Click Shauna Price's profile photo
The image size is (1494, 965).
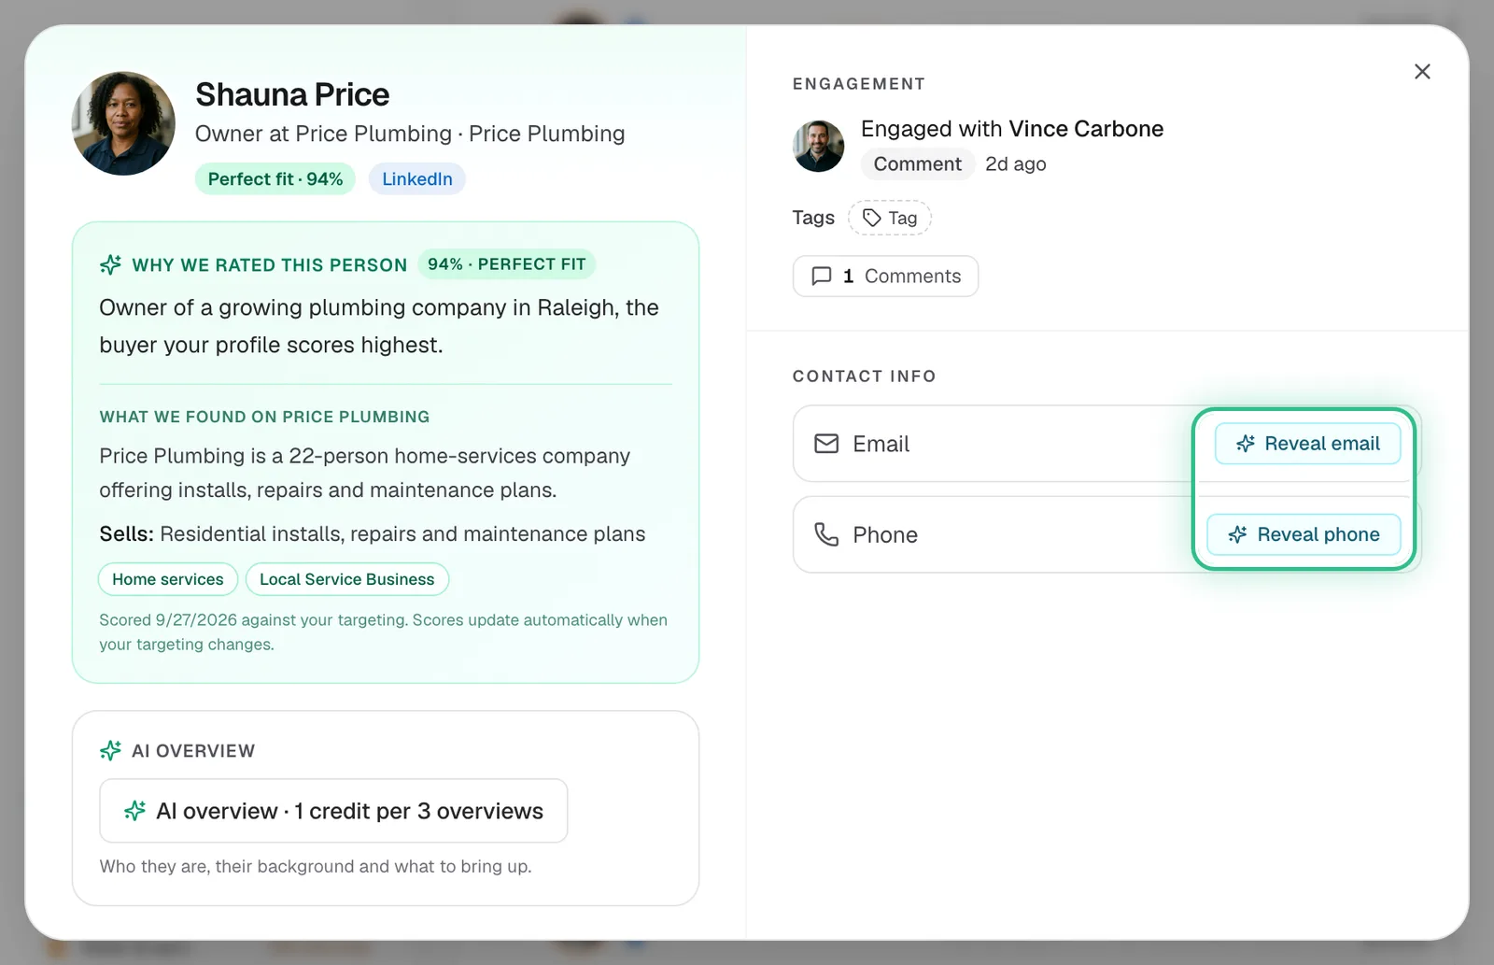(123, 123)
